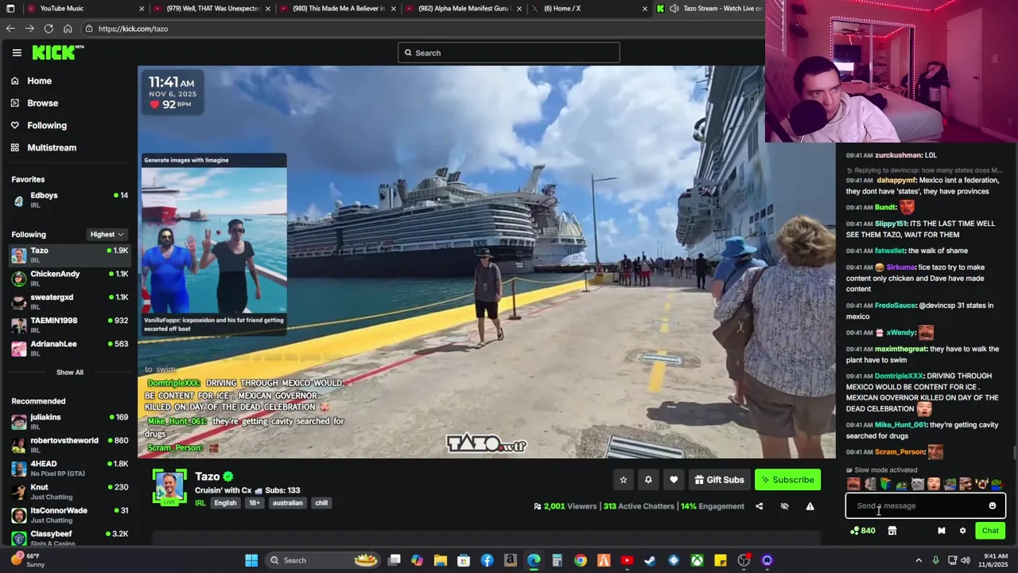Open Steam from taskbar
The image size is (1018, 573).
pos(651,560)
